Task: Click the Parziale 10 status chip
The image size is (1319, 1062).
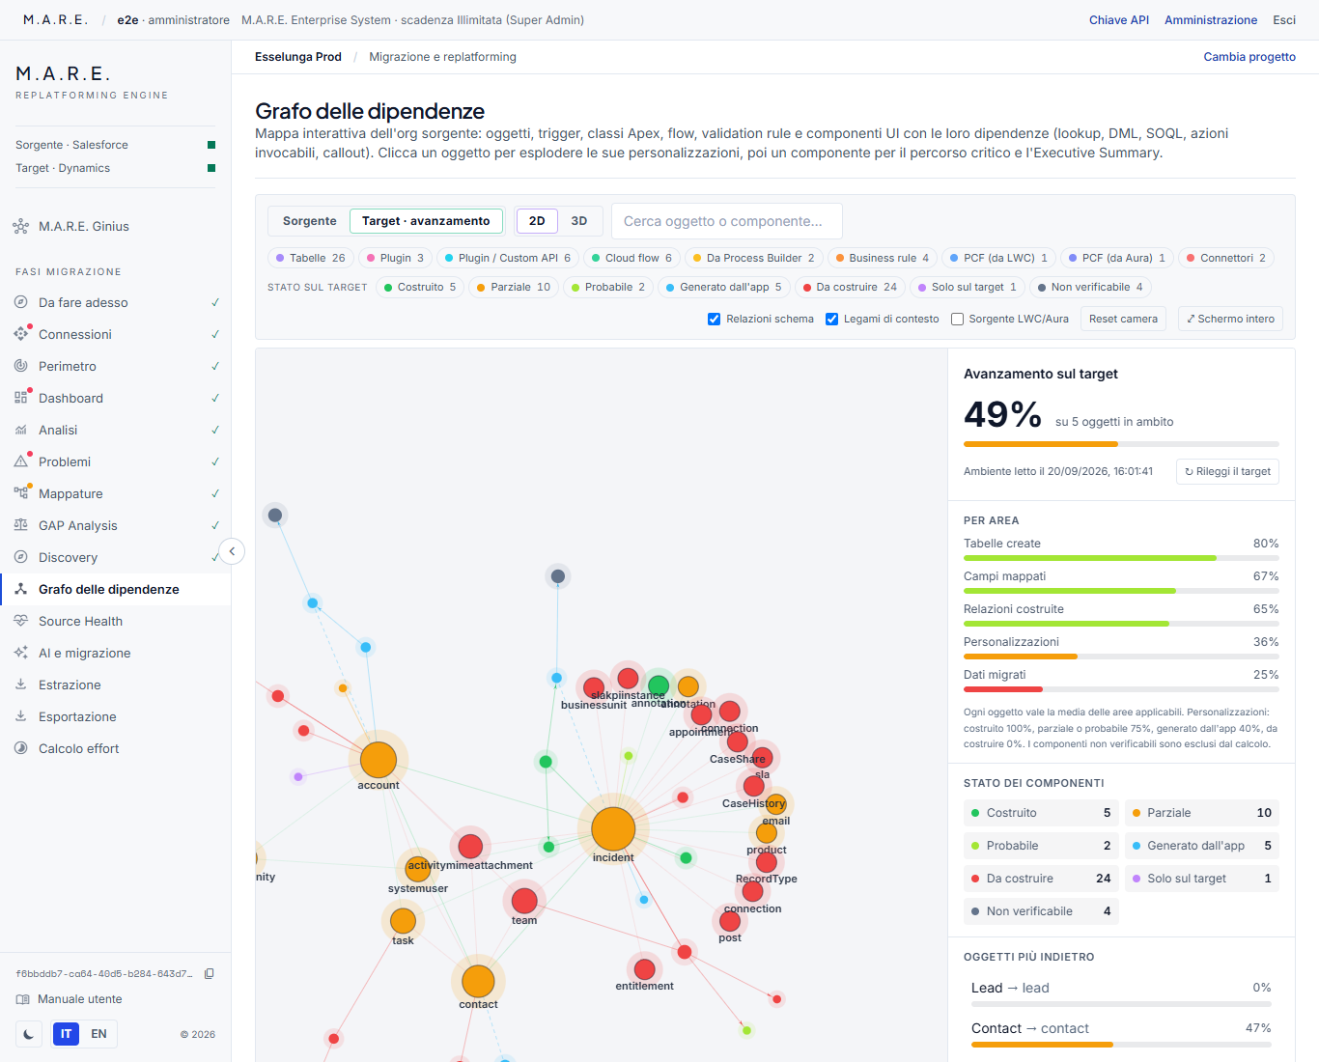Action: [x=514, y=287]
